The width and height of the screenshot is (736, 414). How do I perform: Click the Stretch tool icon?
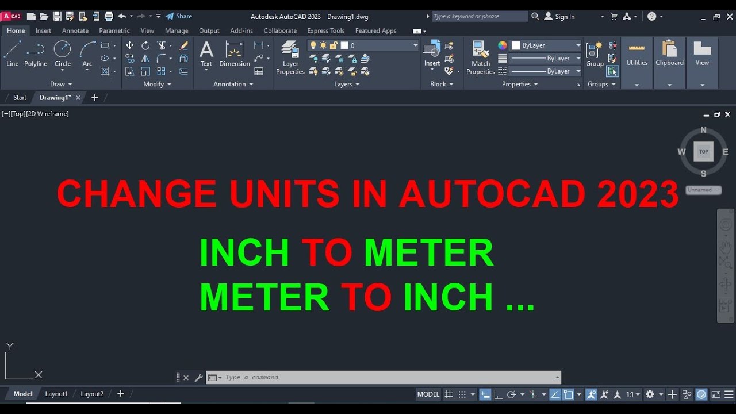tap(130, 71)
